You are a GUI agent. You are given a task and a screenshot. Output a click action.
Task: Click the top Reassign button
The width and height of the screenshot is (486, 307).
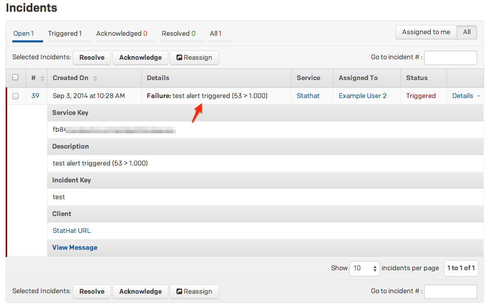(x=194, y=58)
